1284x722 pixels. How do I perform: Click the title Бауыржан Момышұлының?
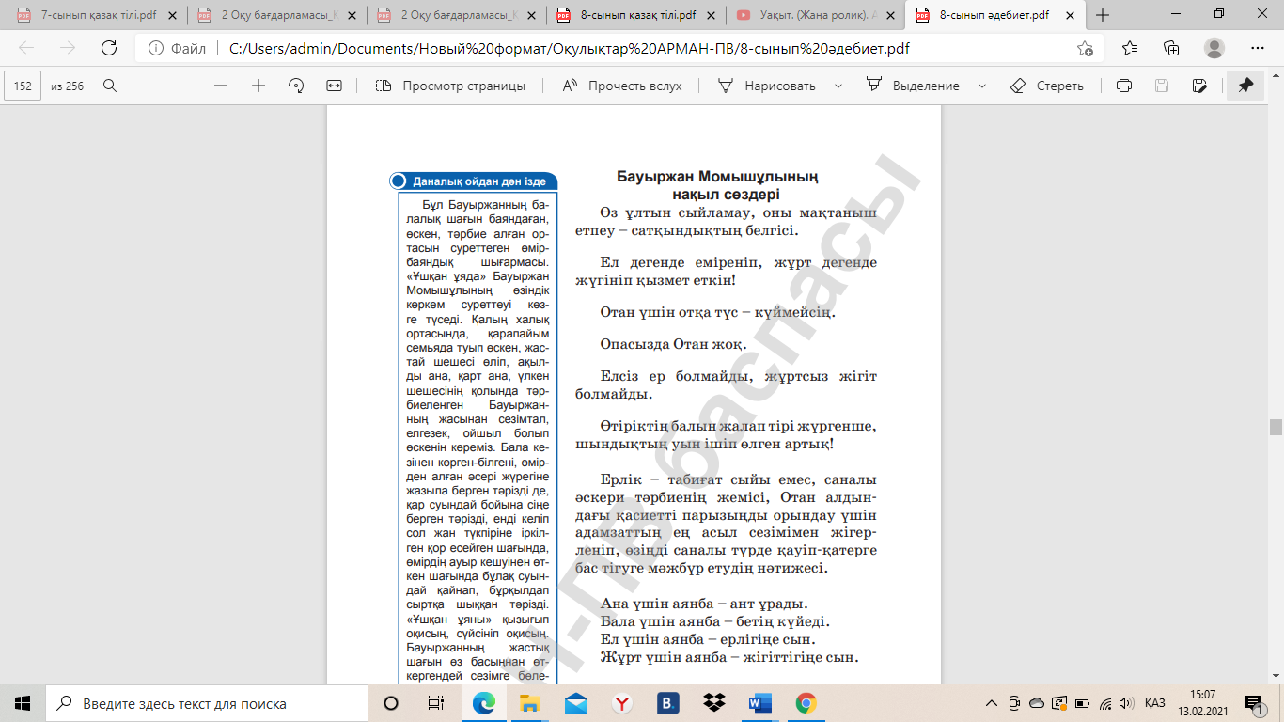[717, 177]
